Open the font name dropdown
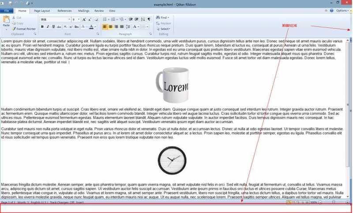Image resolution: width=353 pixels, height=213 pixels. pyautogui.click(x=69, y=19)
